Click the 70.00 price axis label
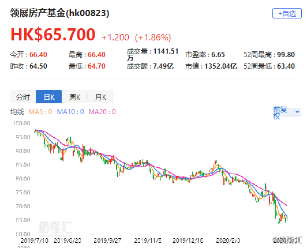Image resolution: width=307 pixels, height=248 pixels. click(23, 206)
